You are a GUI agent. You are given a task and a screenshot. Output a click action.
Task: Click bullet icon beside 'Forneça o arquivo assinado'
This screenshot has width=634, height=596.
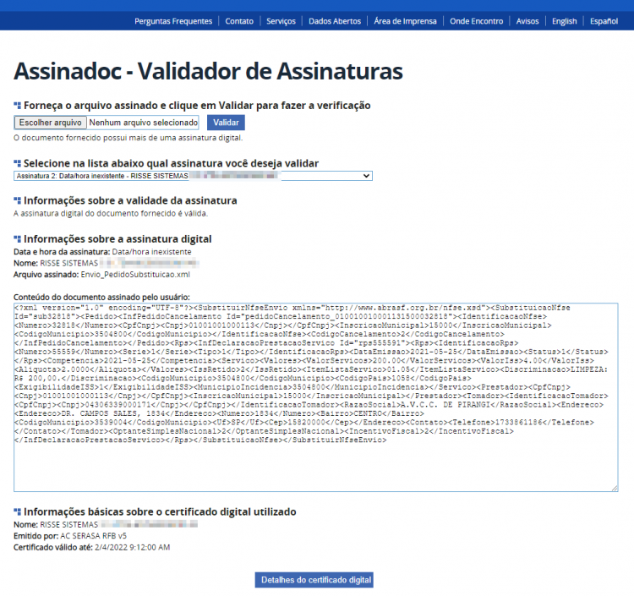18,106
